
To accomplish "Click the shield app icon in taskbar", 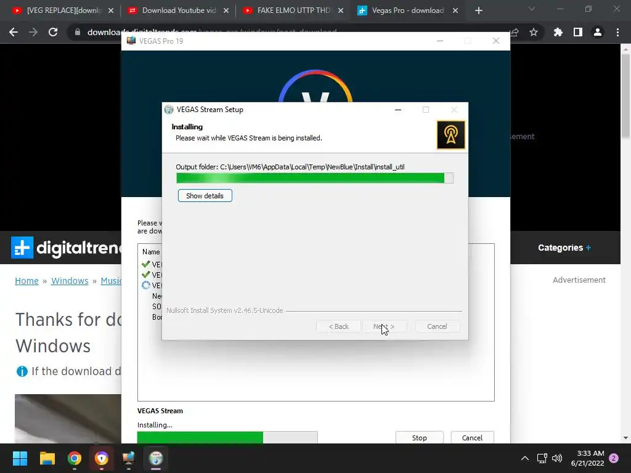I will tap(102, 458).
